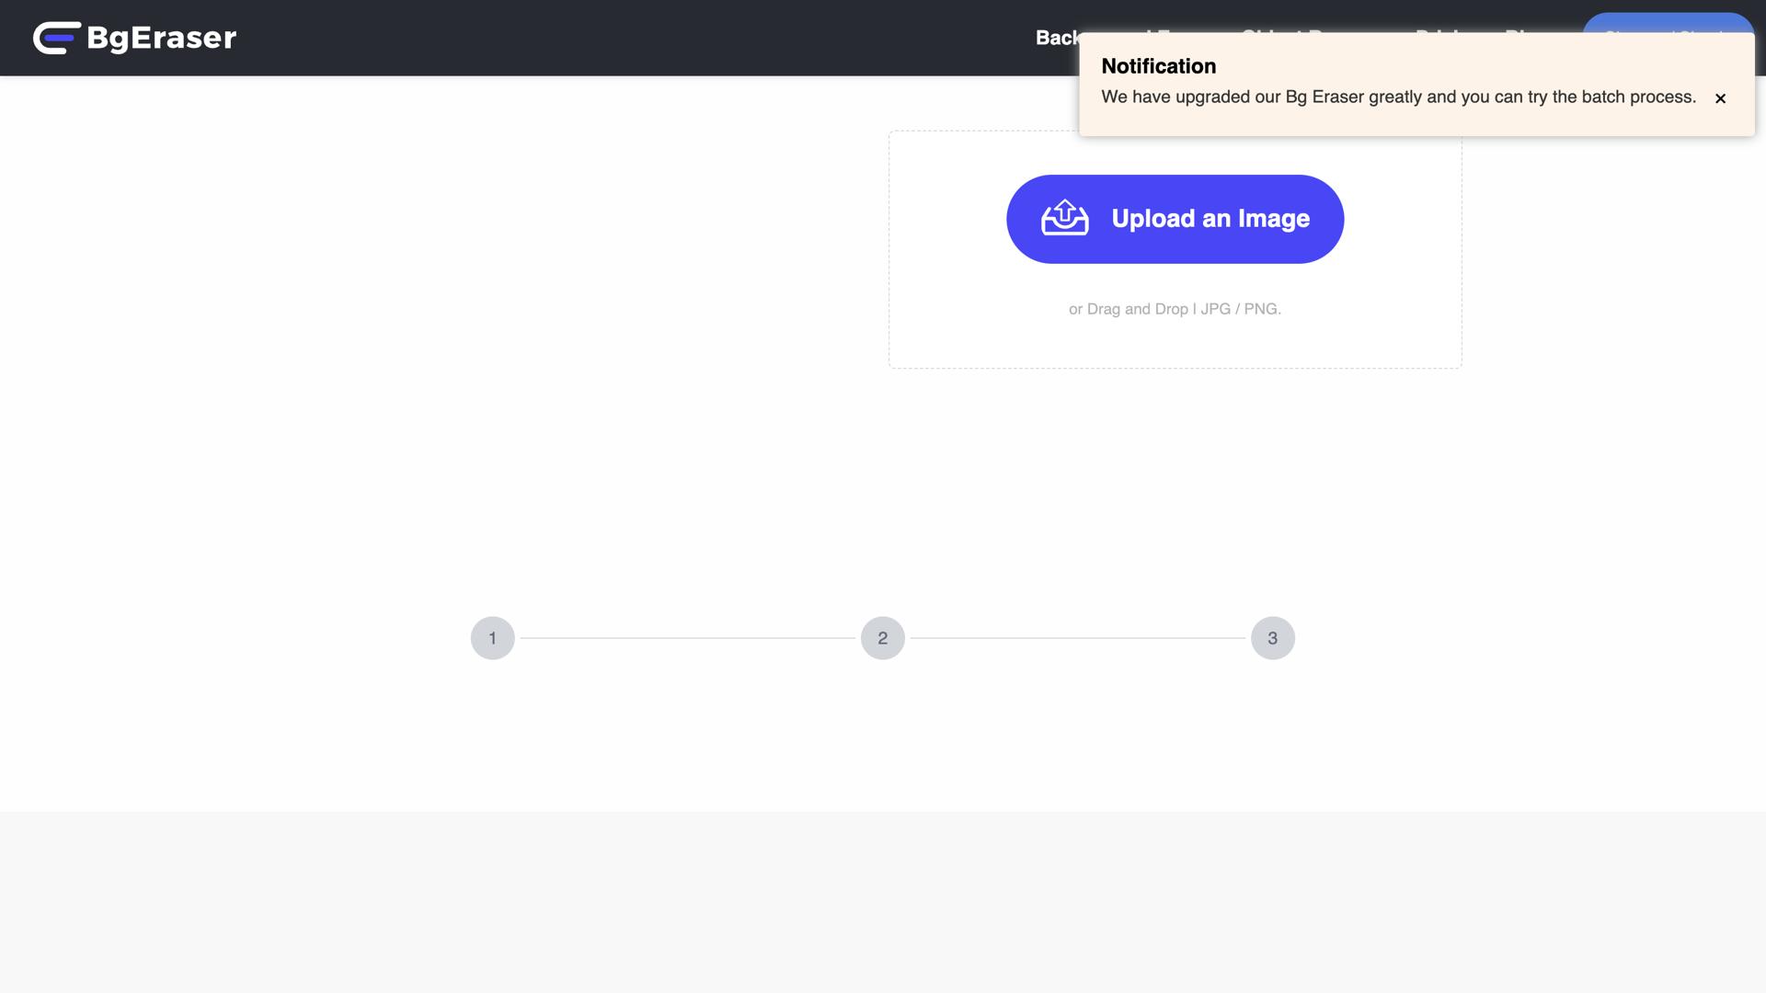Click the batch process notification message

point(1398,97)
